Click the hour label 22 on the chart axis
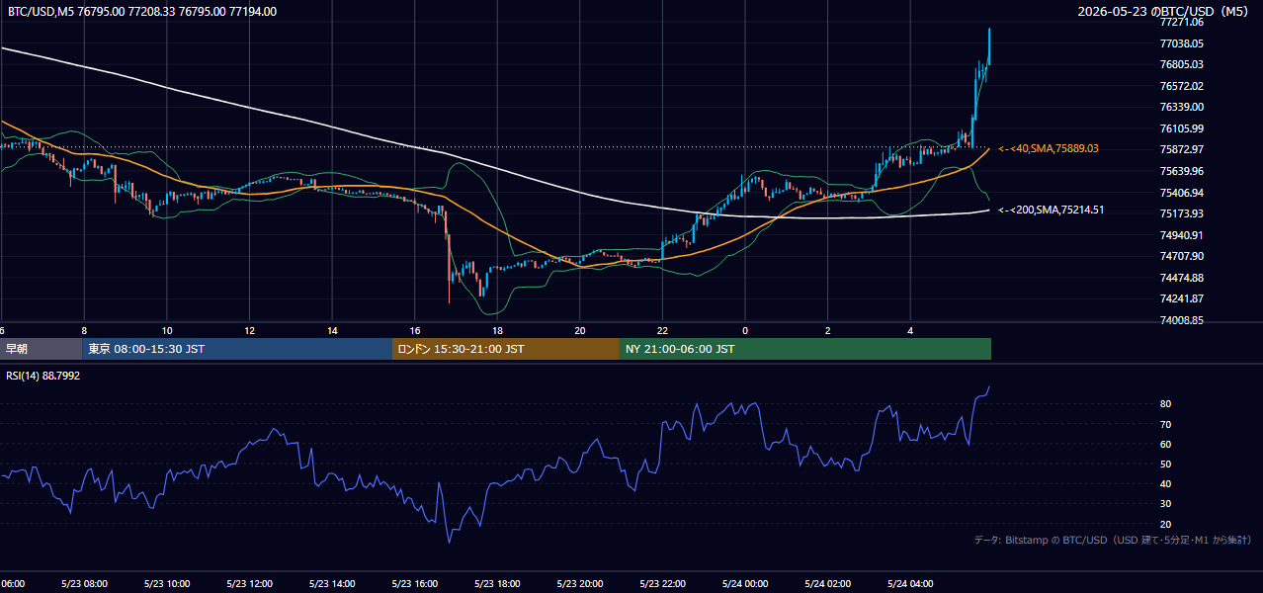The height and width of the screenshot is (593, 1263). [x=662, y=330]
